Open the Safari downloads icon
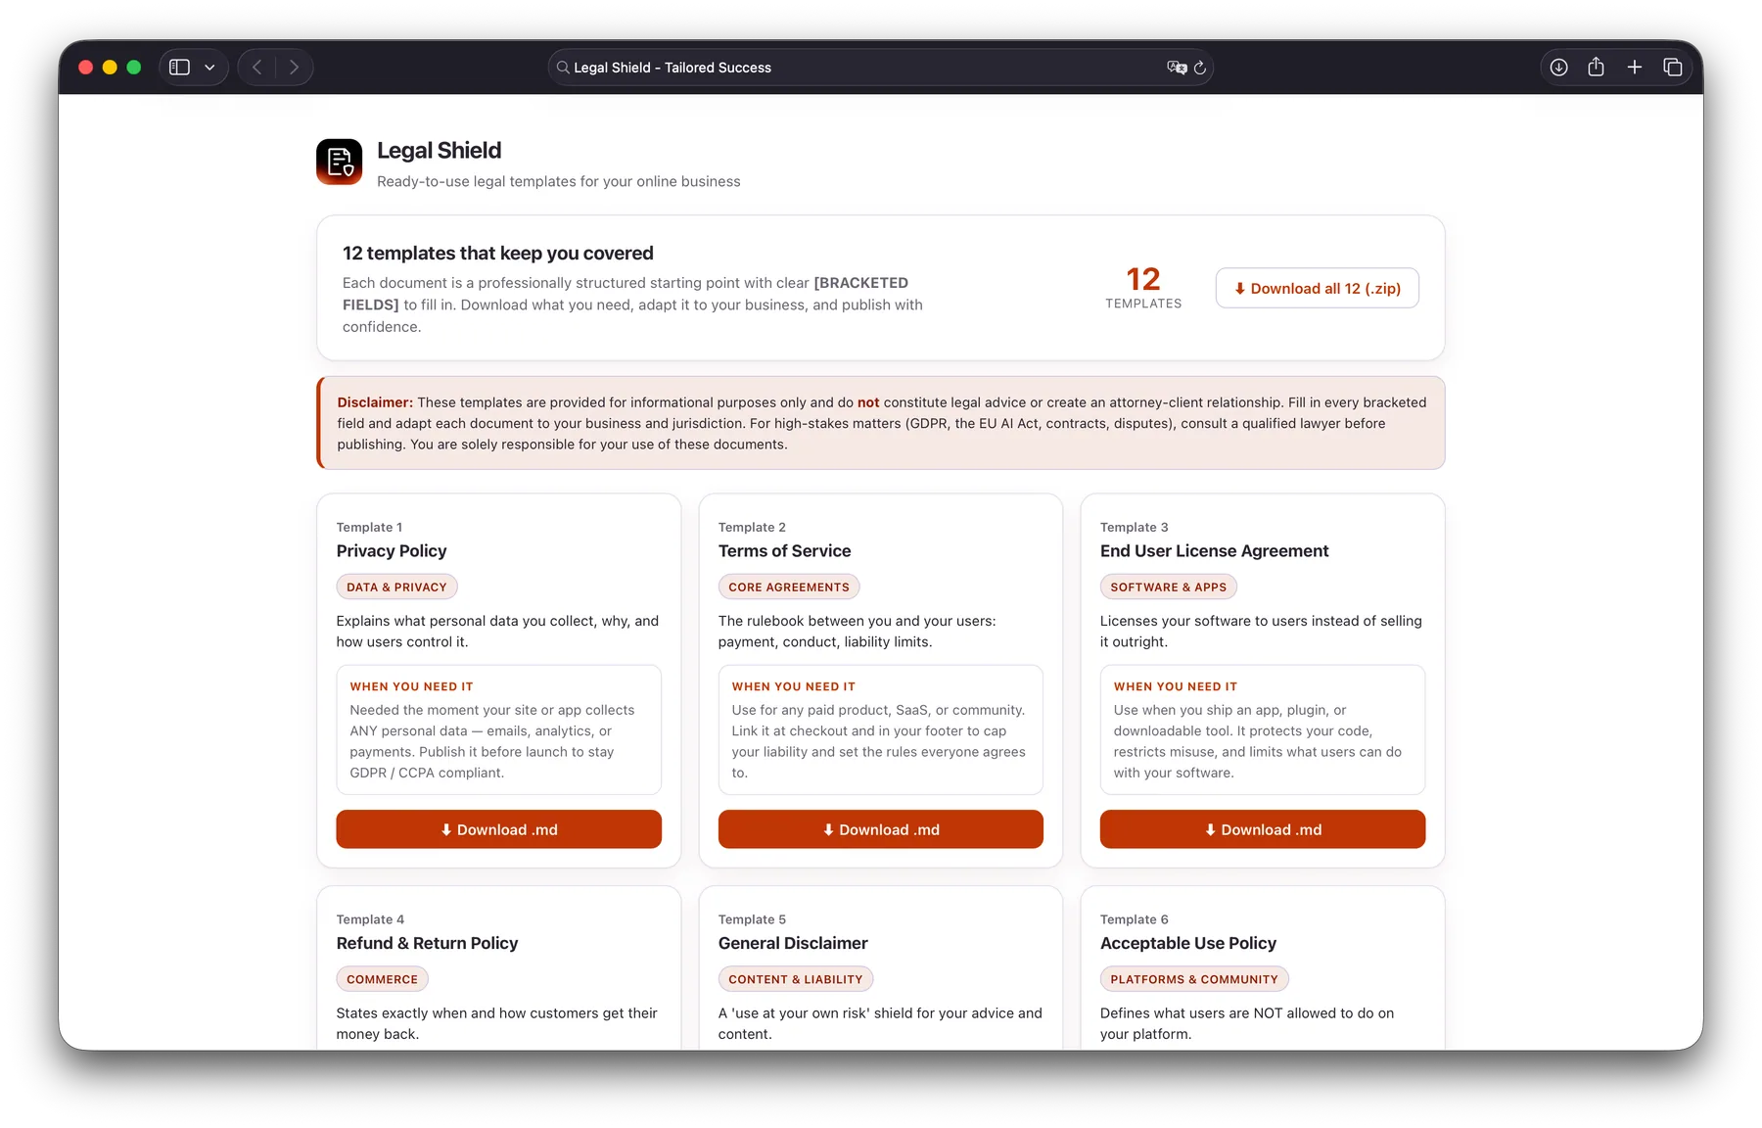The image size is (1762, 1128). click(1559, 68)
